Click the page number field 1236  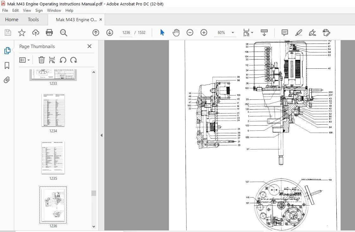coord(126,33)
